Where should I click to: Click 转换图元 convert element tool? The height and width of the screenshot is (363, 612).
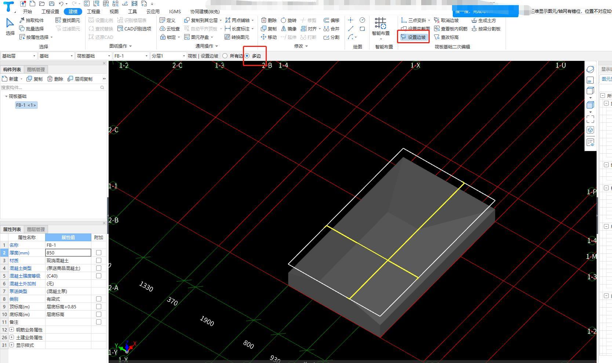pos(237,37)
